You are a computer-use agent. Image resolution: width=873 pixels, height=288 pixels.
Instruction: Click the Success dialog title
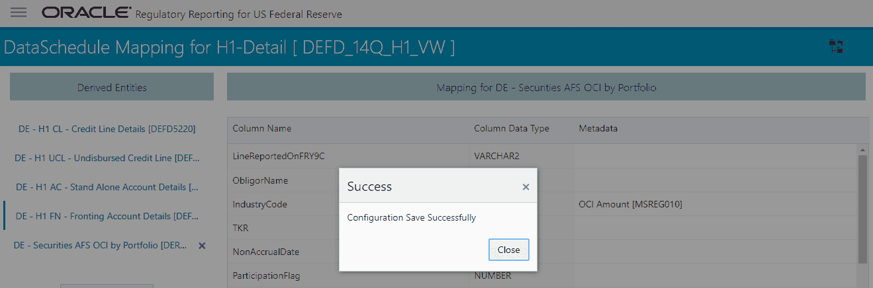369,187
